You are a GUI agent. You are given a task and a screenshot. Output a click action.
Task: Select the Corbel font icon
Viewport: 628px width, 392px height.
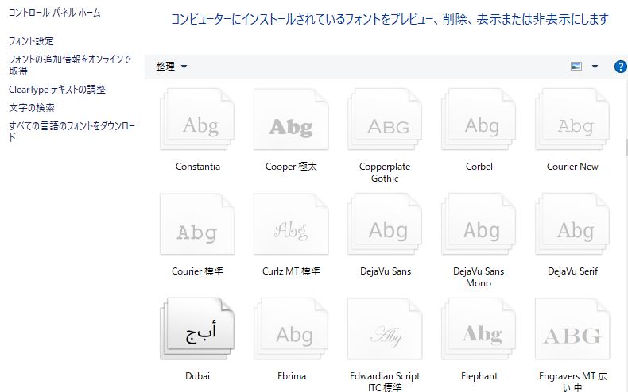(479, 120)
